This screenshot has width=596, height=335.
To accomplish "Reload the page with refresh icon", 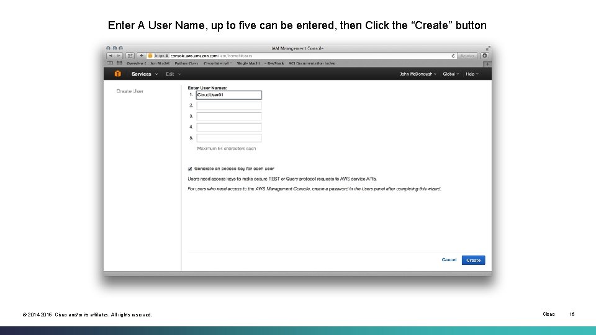I will (x=453, y=56).
